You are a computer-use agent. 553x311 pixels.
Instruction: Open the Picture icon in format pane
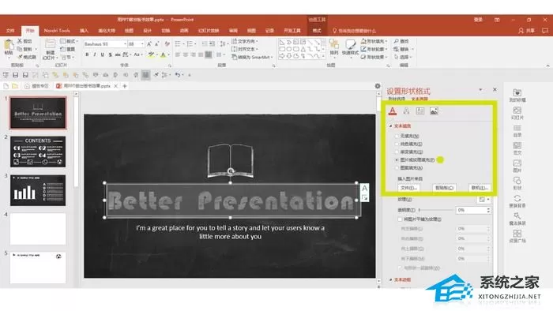434,111
